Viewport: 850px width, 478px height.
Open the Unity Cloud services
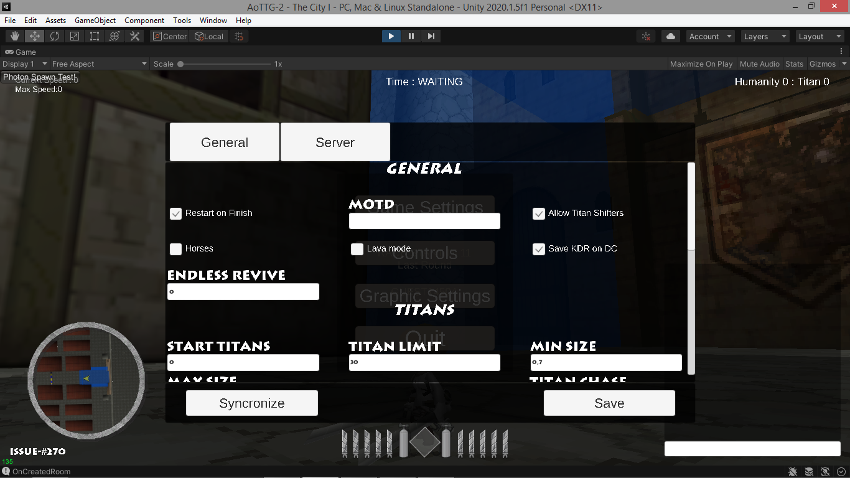[x=670, y=36]
